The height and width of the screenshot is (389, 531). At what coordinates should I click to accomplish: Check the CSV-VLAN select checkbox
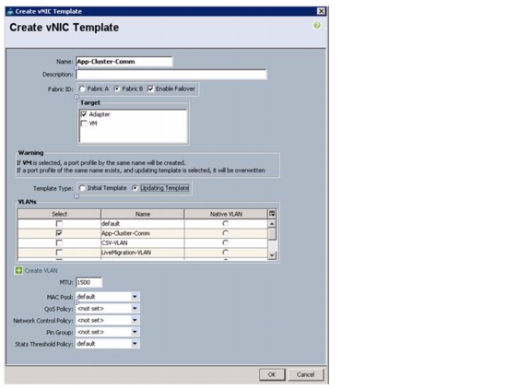pos(59,242)
